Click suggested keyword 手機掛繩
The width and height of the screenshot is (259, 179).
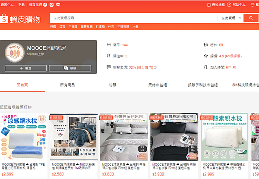coord(123,27)
